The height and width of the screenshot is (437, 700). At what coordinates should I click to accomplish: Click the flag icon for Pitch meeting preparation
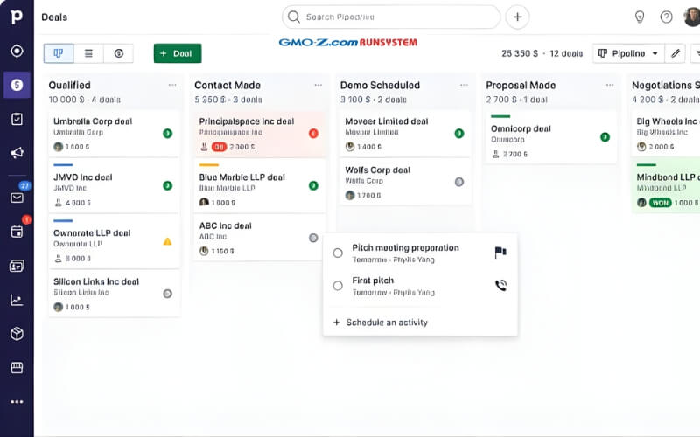500,253
